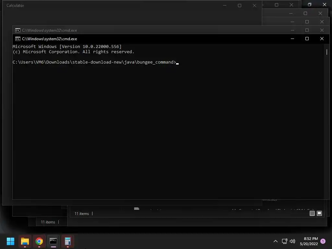Screen dimensions: 332x249
Task: Open clock showing 8:52 PM
Action: [309, 241]
